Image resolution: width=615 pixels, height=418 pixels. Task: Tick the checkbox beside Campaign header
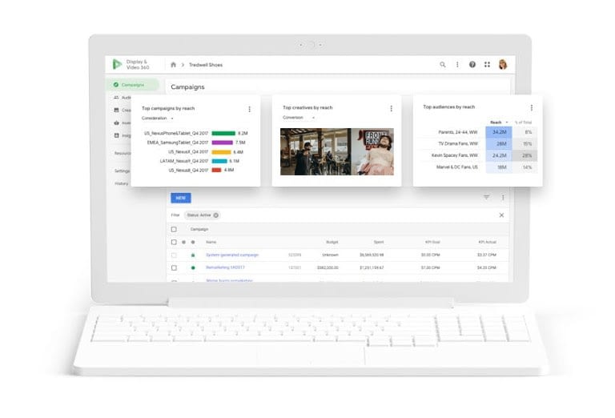coord(174,229)
